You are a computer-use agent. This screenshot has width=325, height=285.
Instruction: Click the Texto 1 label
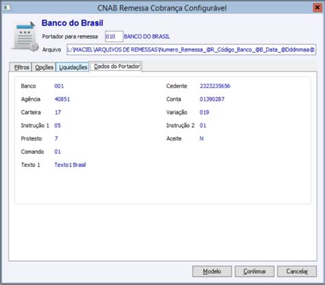[x=30, y=165]
